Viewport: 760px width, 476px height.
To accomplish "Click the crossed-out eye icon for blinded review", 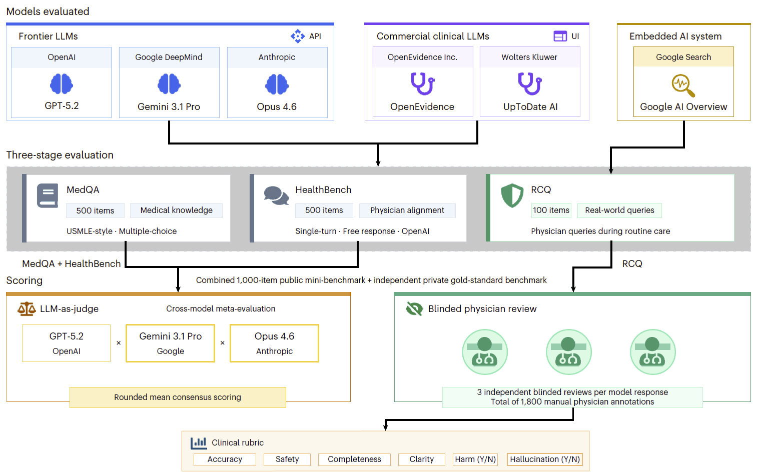I will (x=414, y=309).
